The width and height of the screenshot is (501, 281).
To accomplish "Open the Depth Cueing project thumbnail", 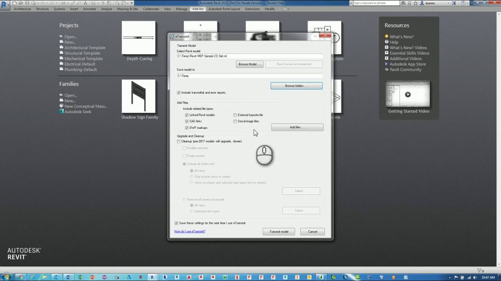I will point(139,37).
